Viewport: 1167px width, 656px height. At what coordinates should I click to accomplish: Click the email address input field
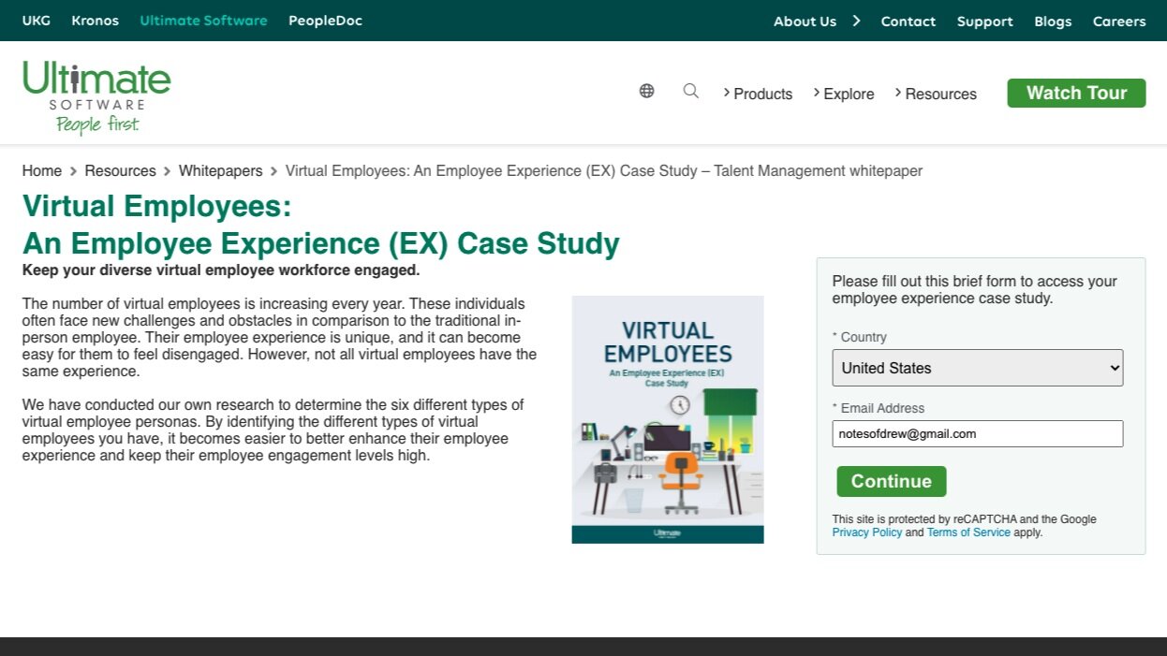[x=977, y=433]
